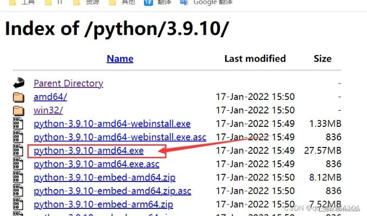Screen dimensions: 367x216
Task: Open the blue 翻译 bookmark
Action: tap(156, 3)
